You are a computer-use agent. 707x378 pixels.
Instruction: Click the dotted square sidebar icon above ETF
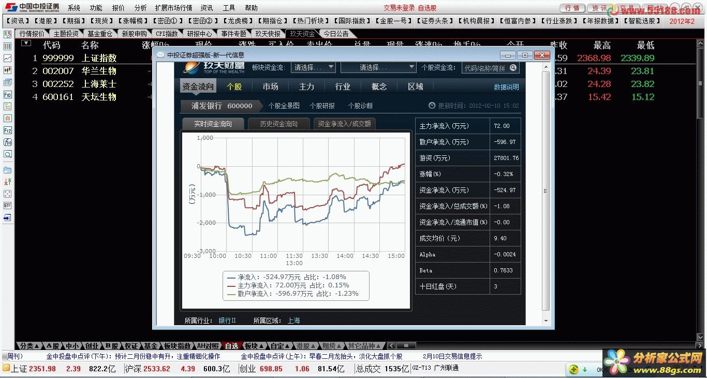[7, 194]
